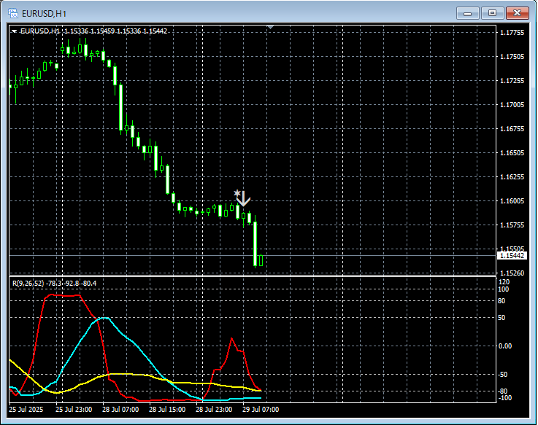Close the EURUSD,H1 chart window
538x425 pixels.
pyautogui.click(x=517, y=13)
